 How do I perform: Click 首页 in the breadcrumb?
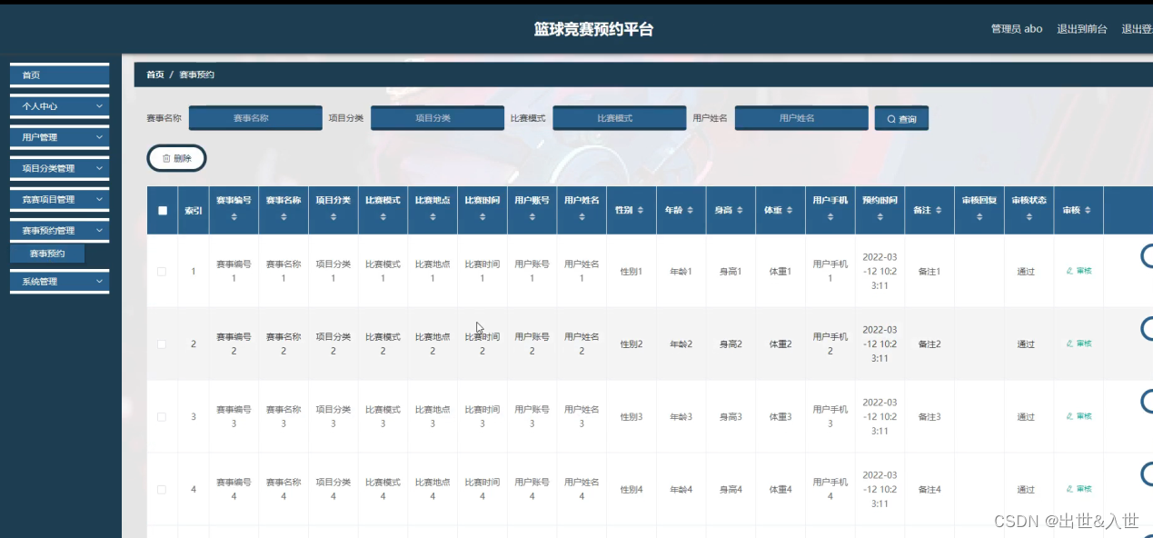[x=155, y=75]
